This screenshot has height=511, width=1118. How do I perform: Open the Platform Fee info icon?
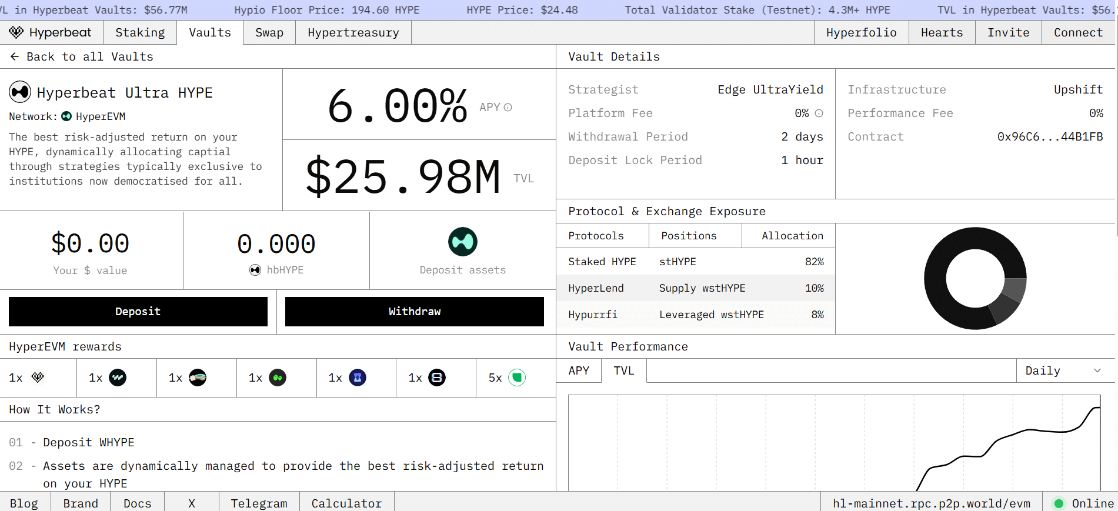[x=819, y=113]
